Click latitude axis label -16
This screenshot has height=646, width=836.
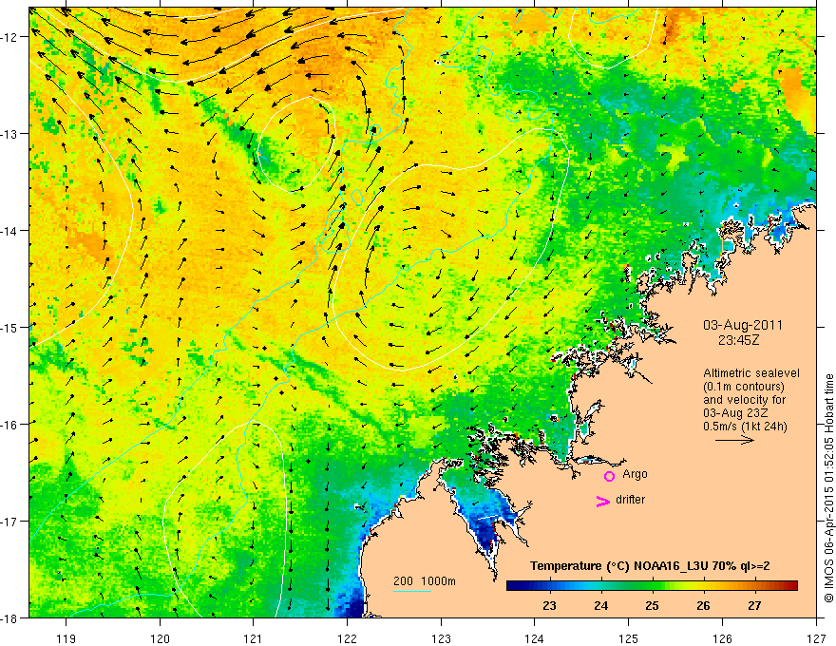click(10, 425)
